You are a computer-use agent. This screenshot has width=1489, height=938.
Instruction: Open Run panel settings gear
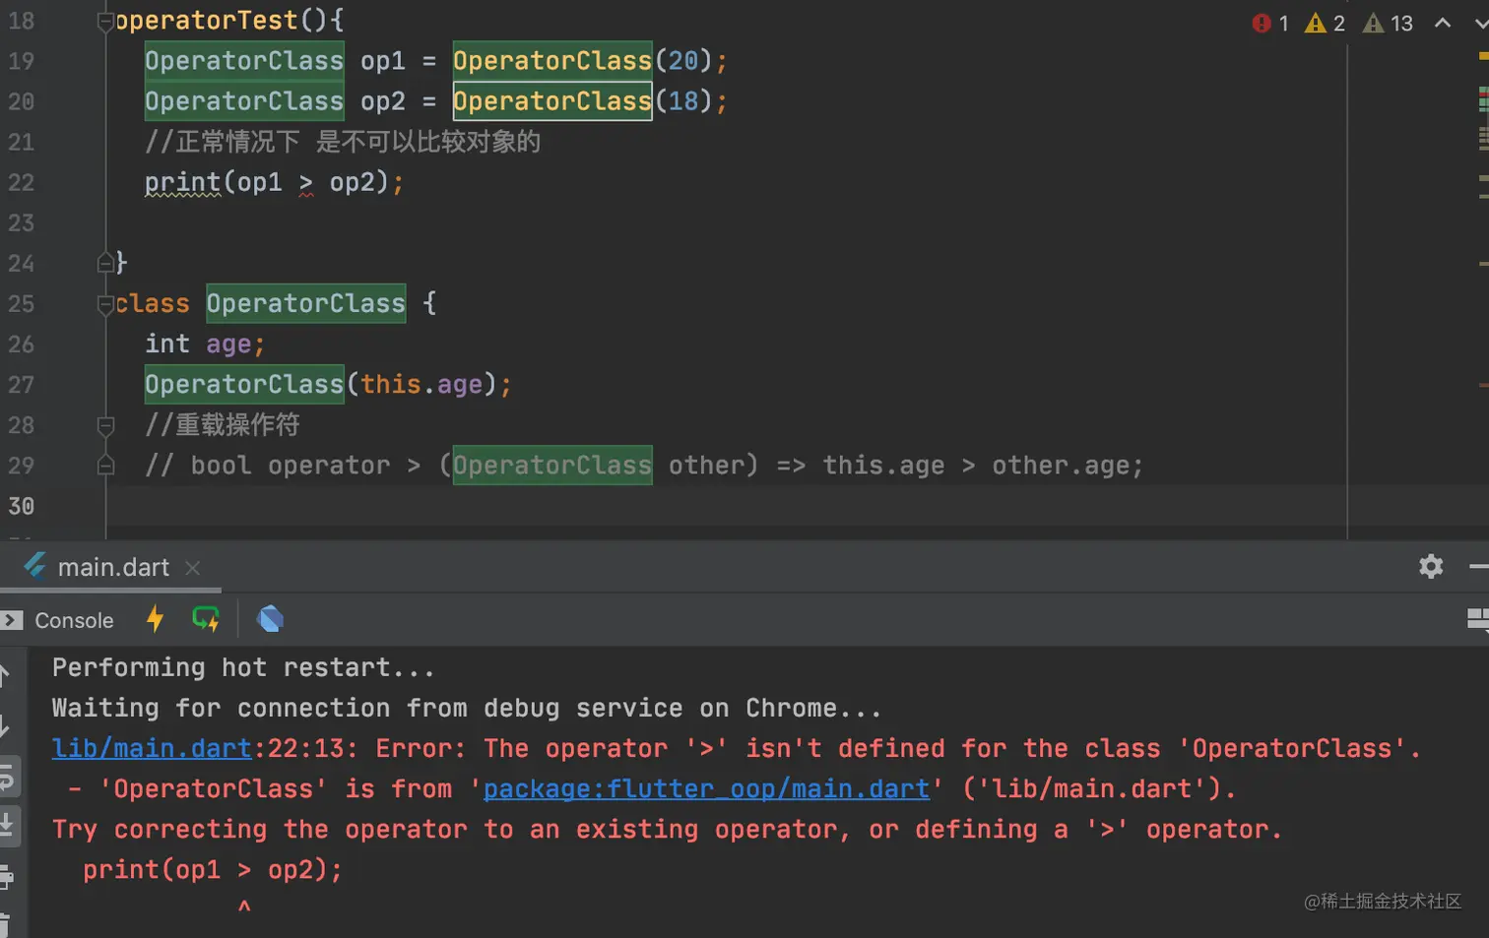1430,566
